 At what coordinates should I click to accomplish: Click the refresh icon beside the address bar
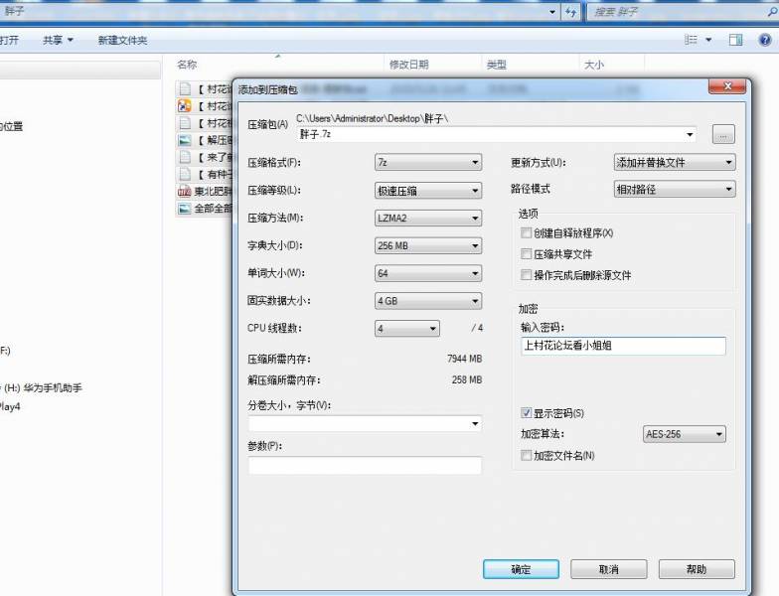571,12
